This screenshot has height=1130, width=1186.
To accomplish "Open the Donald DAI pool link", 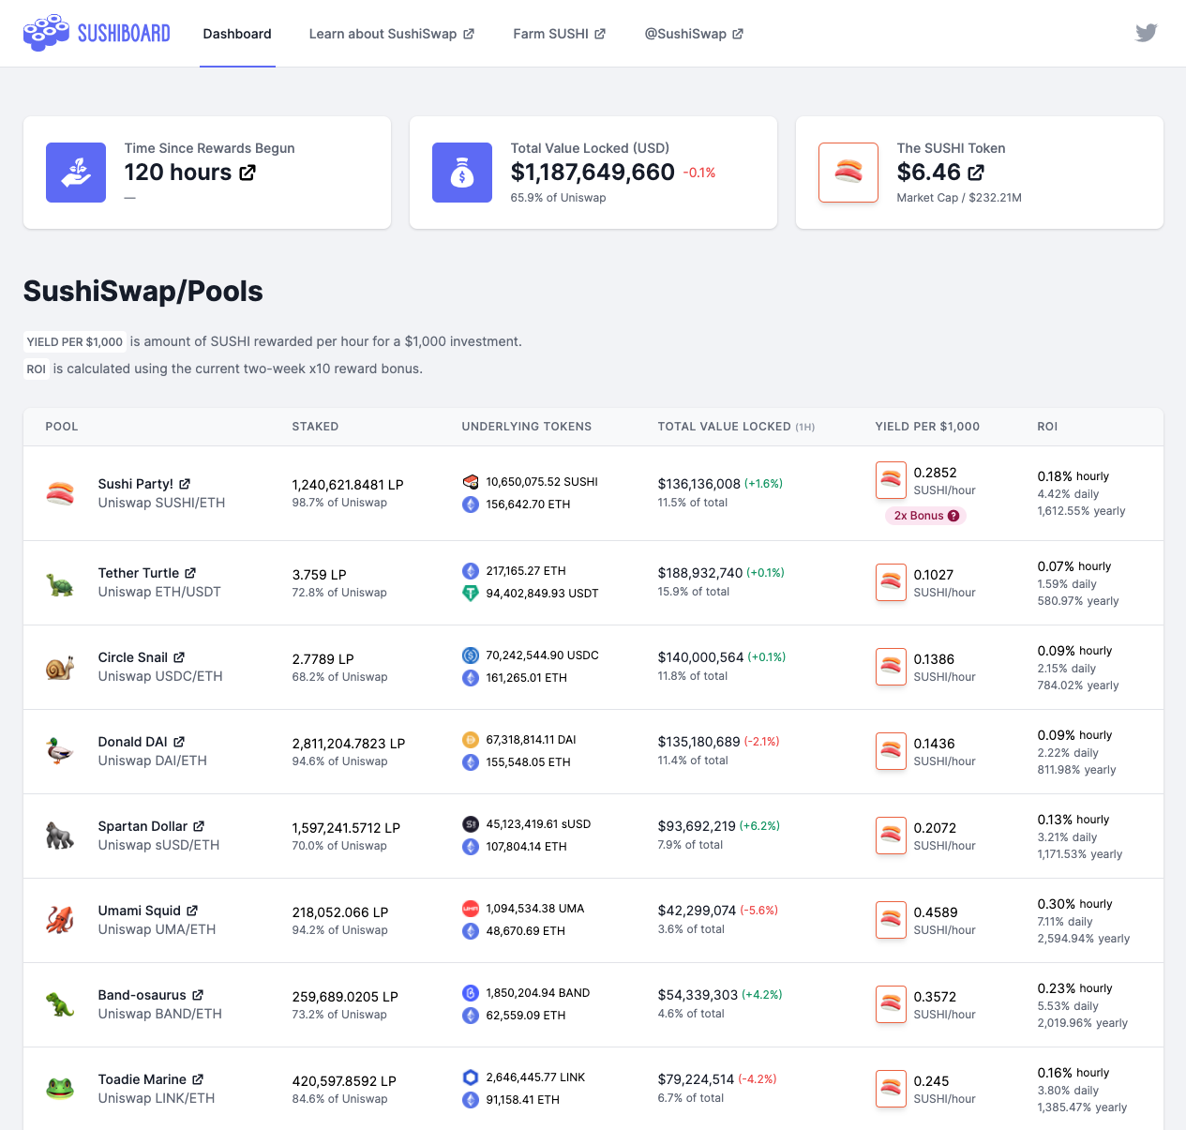I will (x=142, y=742).
